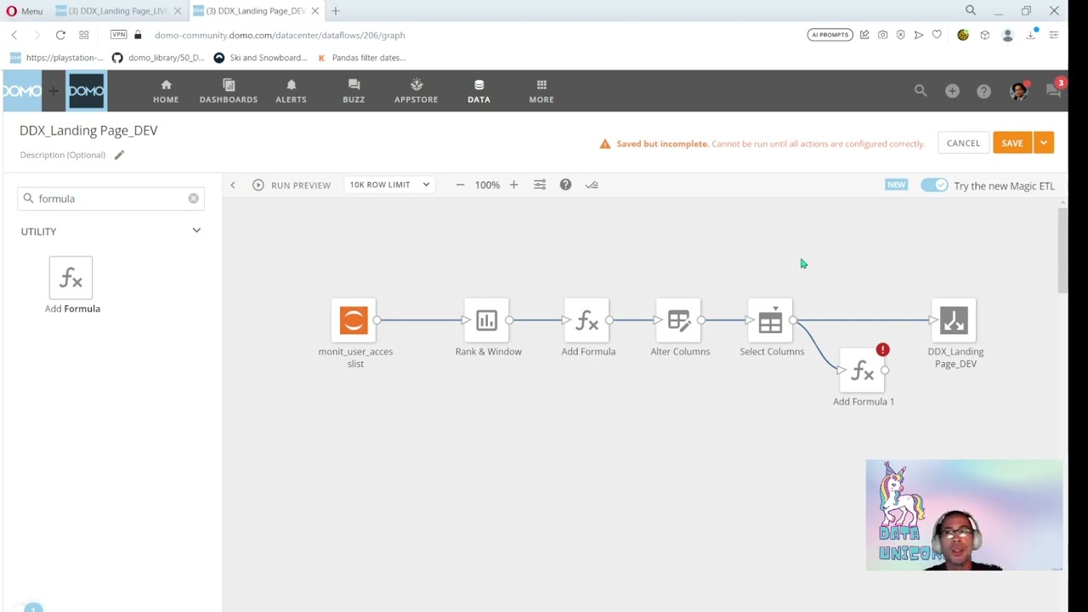1088x612 pixels.
Task: Select the Add Formula tile on canvas
Action: point(586,320)
